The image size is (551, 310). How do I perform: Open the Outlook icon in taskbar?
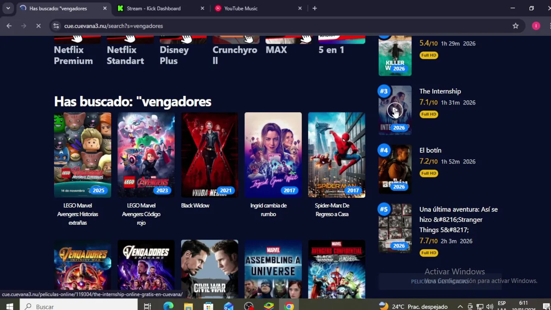point(229,306)
